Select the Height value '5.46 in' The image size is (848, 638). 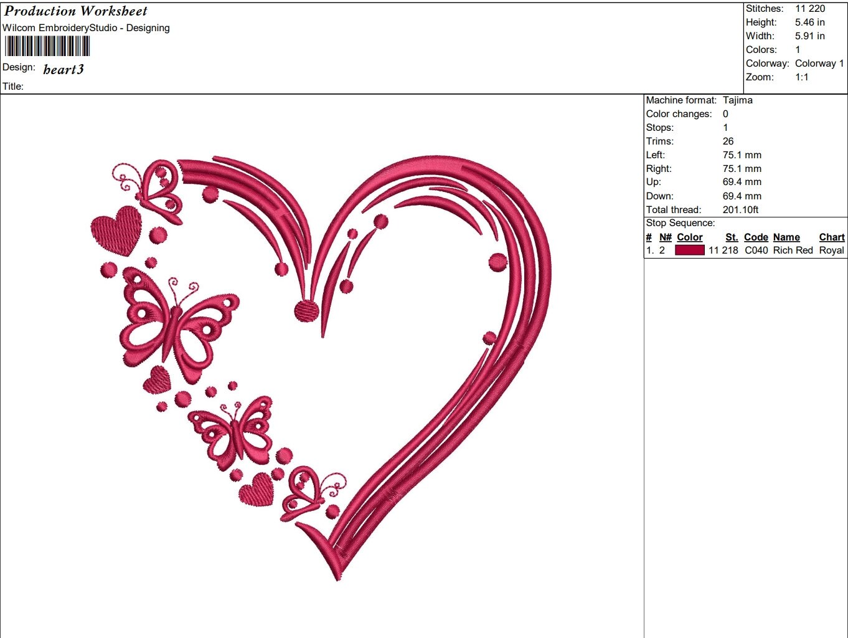810,22
